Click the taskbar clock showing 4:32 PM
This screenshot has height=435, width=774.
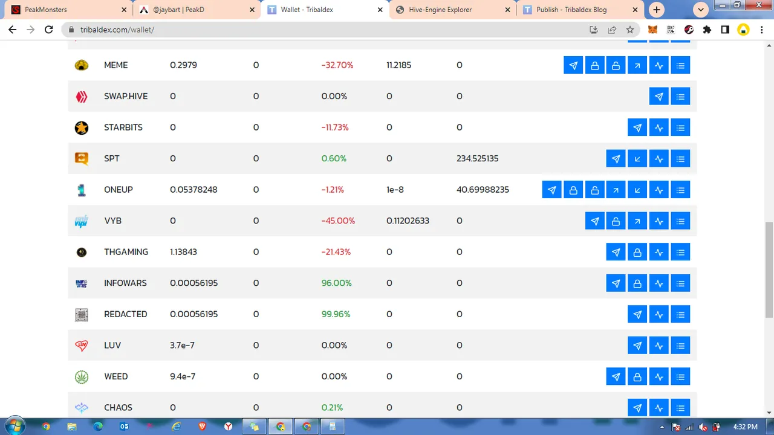click(x=744, y=427)
